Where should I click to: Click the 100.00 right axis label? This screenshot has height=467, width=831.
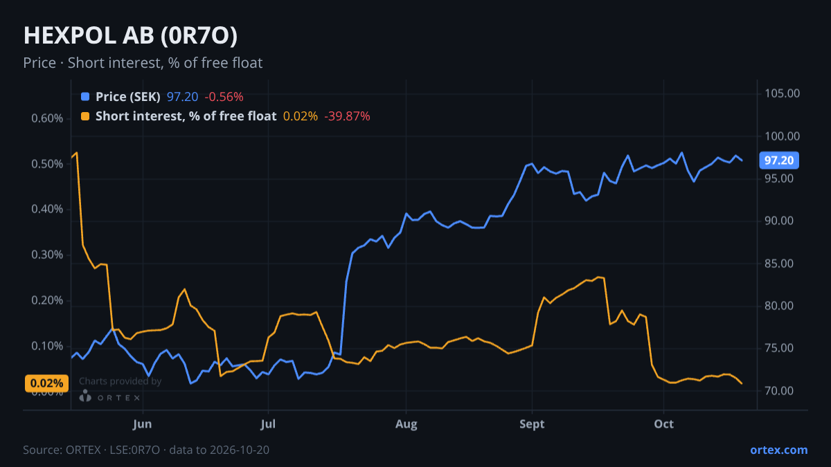(783, 136)
